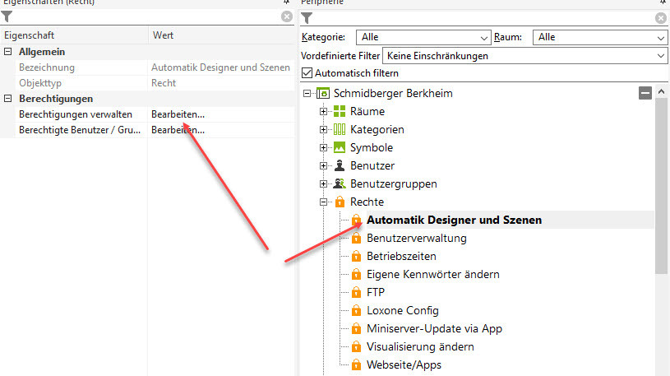This screenshot has height=376, width=670.
Task: Select the Betriebszeiten right
Action: [401, 256]
